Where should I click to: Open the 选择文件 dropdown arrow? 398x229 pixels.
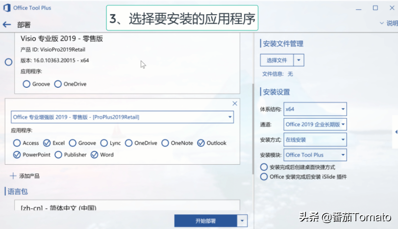pos(299,60)
